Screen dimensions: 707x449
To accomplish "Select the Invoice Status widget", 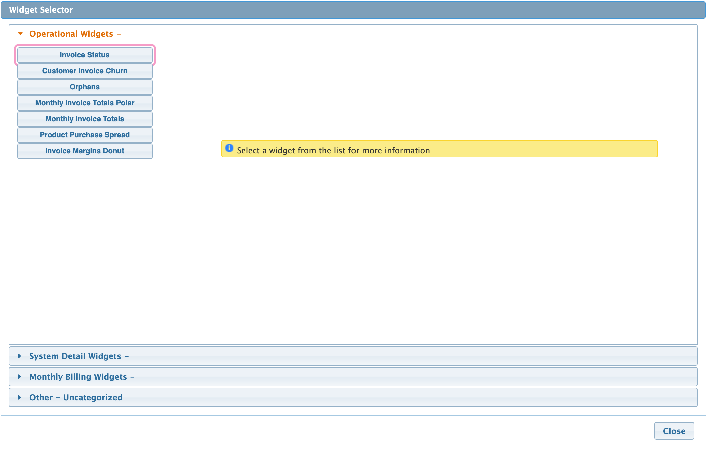I will click(84, 55).
